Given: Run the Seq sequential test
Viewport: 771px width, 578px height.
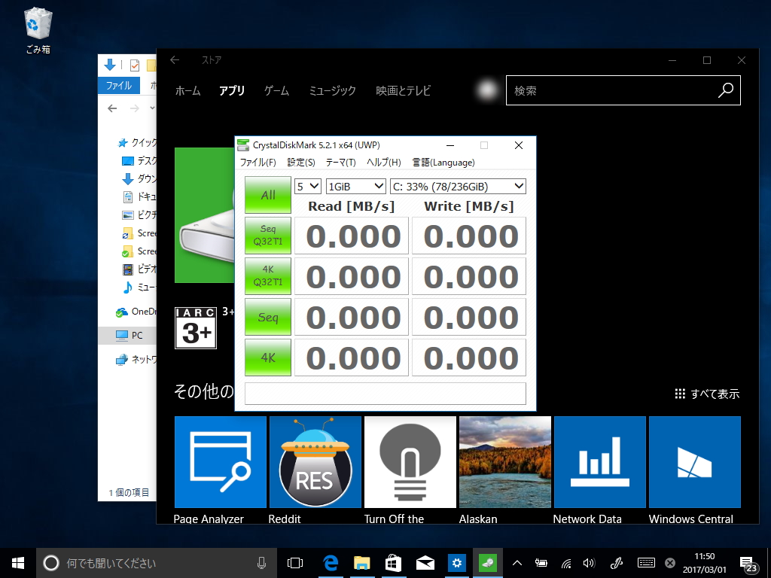Looking at the screenshot, I should tap(267, 317).
